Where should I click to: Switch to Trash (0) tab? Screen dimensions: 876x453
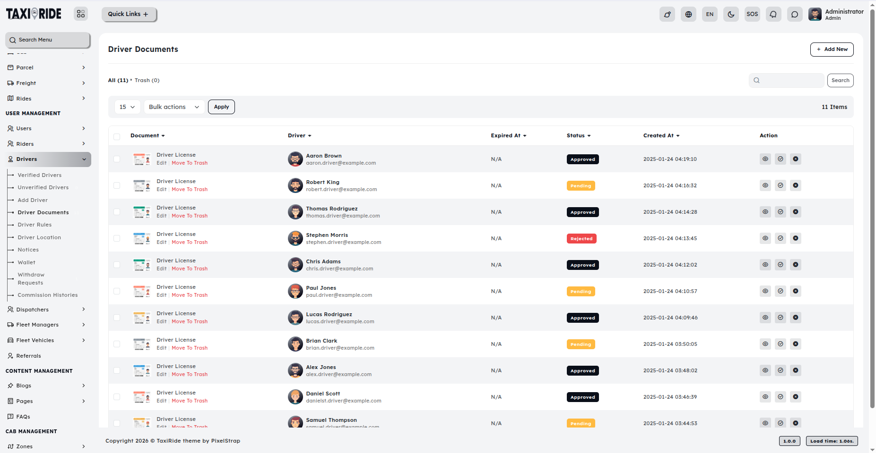click(147, 80)
